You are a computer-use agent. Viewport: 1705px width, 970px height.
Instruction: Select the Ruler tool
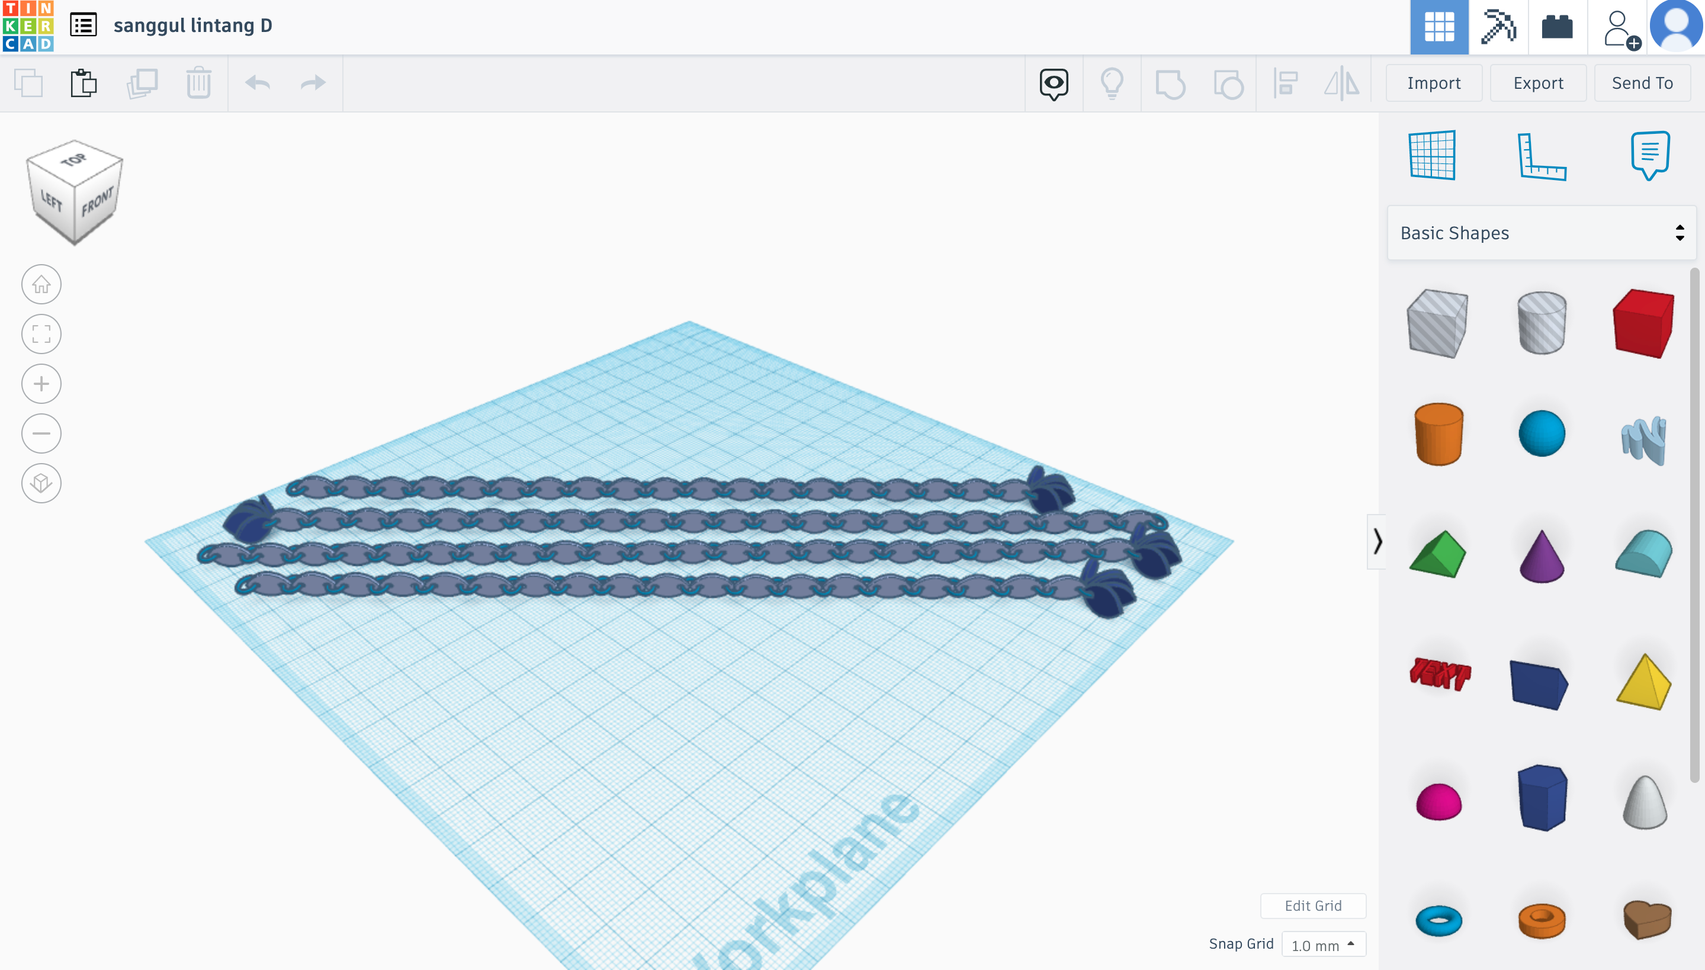(x=1542, y=156)
